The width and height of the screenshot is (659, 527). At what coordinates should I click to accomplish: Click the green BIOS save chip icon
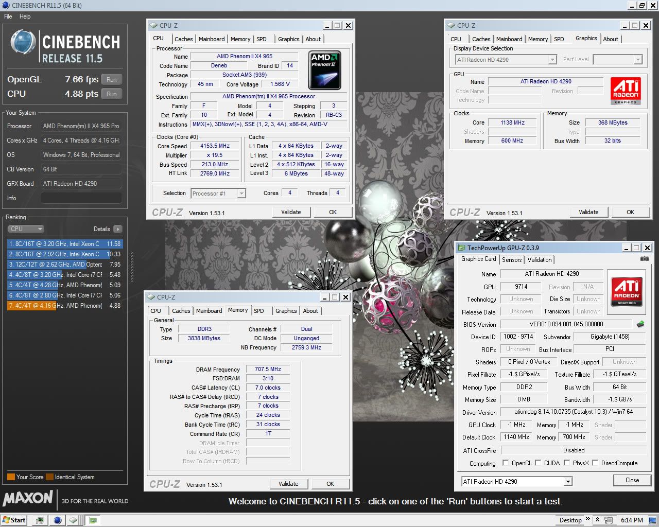pyautogui.click(x=640, y=324)
